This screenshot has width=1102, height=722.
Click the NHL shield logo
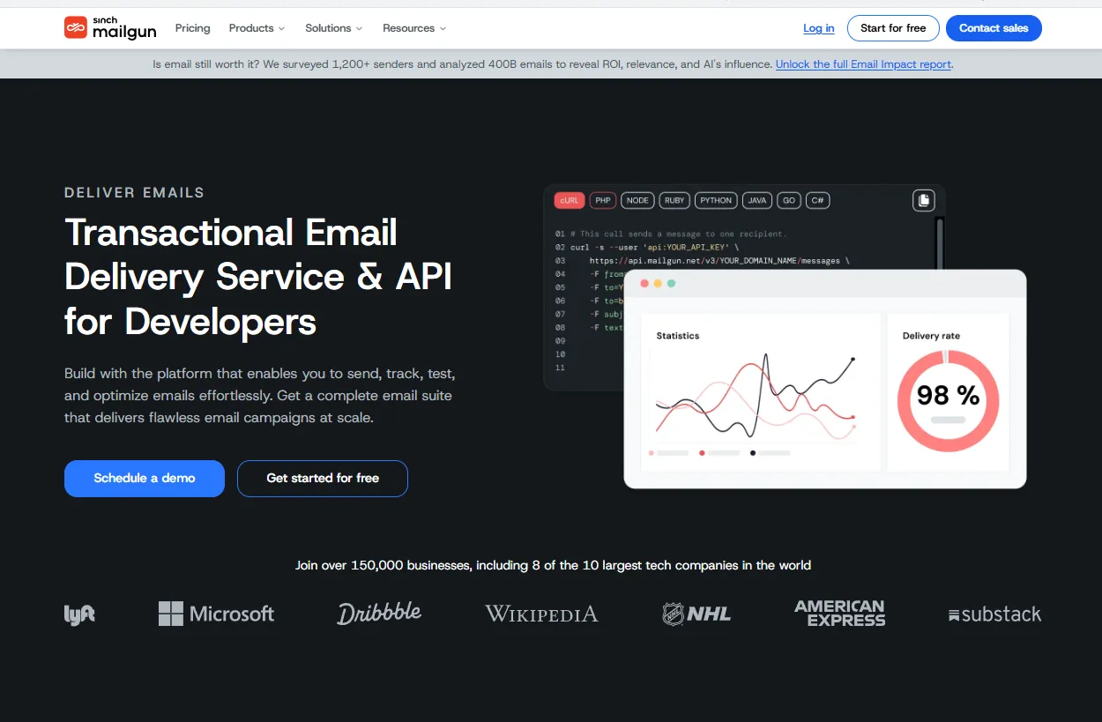(696, 614)
